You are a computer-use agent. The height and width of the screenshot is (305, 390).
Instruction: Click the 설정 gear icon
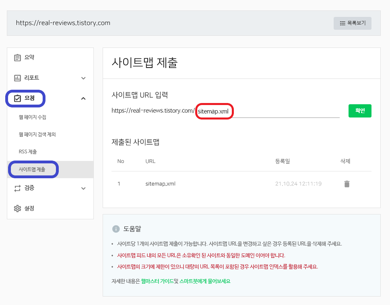coord(17,208)
